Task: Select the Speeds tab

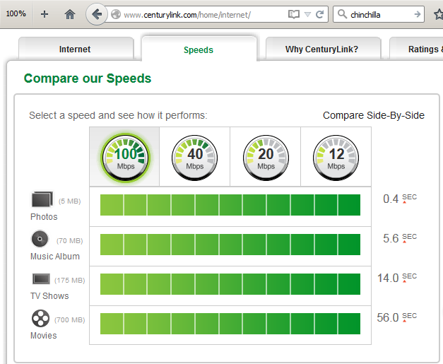Action: coord(199,49)
